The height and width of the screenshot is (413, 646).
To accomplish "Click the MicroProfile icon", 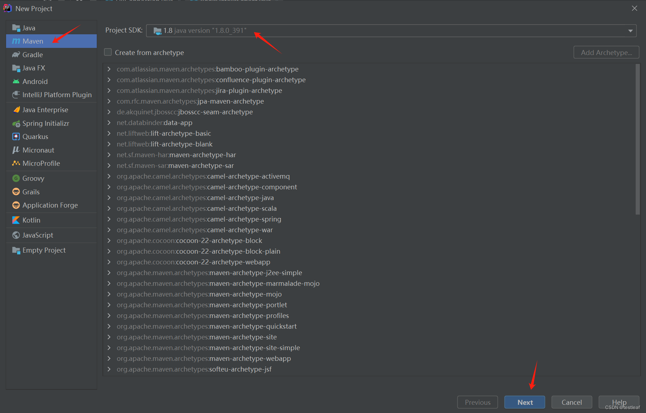I will pos(16,163).
